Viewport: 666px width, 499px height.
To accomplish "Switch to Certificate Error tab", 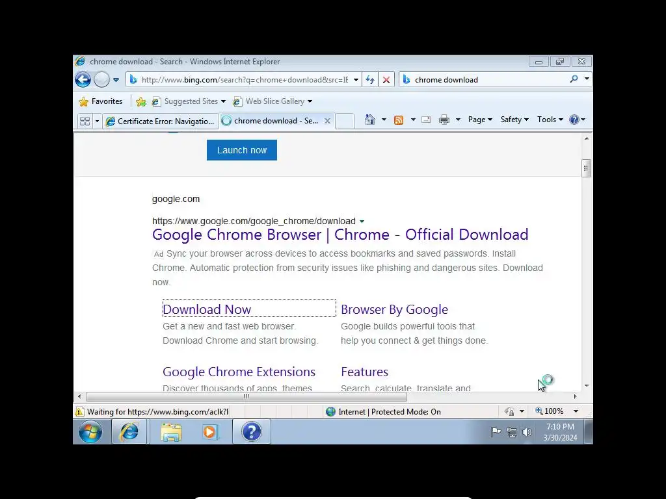I will coord(161,122).
